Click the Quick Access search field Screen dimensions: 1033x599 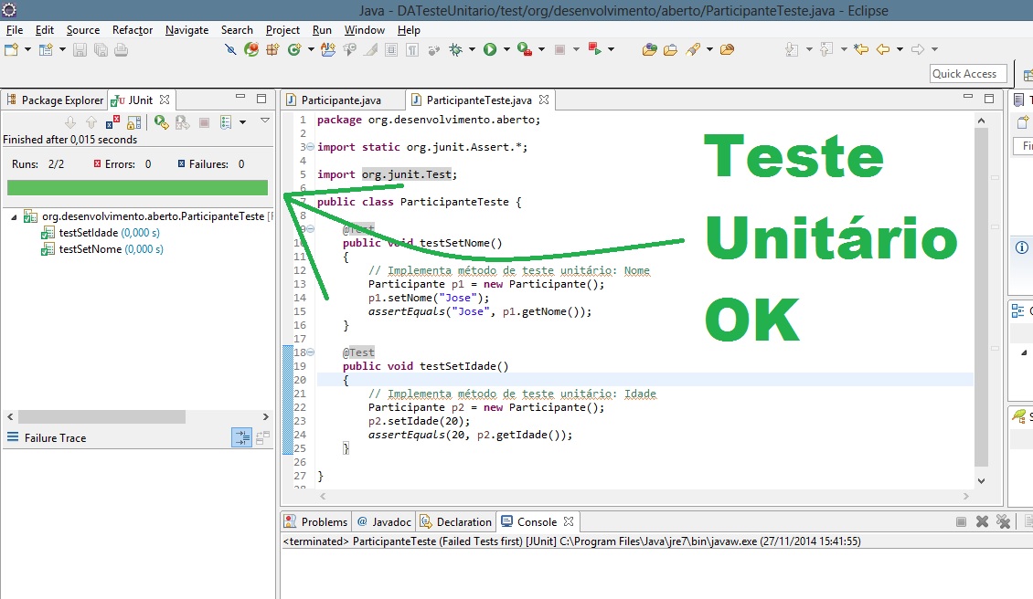(967, 74)
